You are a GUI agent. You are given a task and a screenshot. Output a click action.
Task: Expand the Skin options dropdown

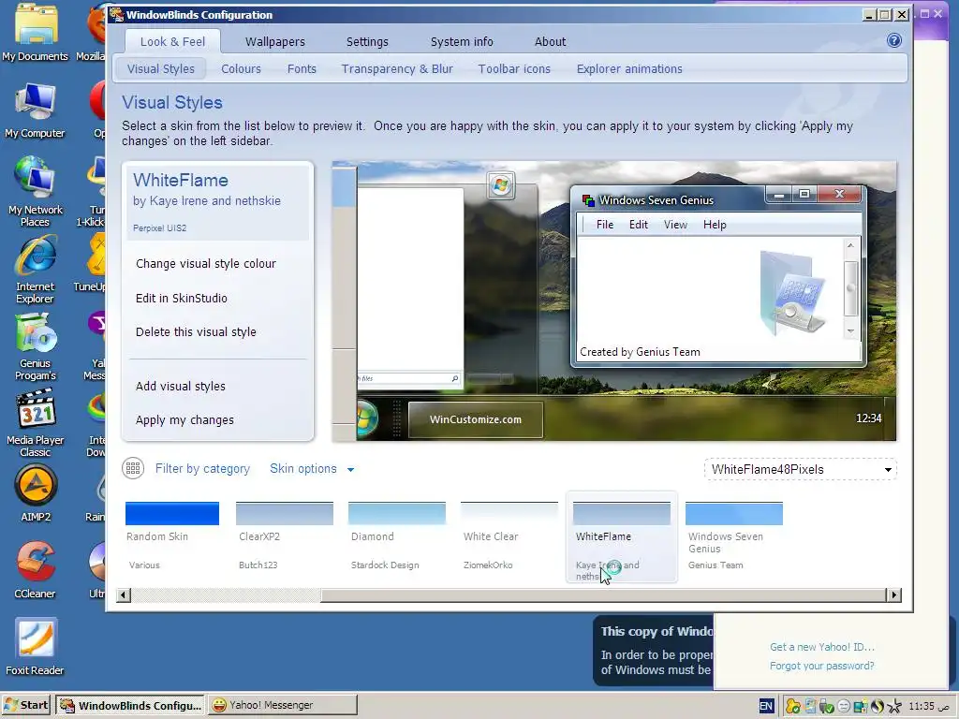point(312,469)
